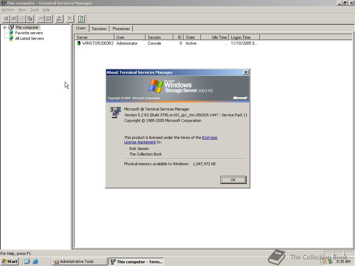
Task: Click the Remote Control monitors icon
Action: point(30,19)
